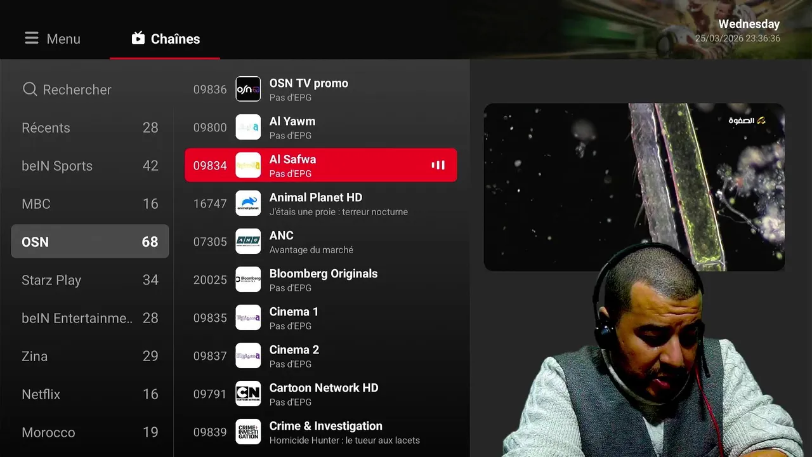Screen dimensions: 812x457
Task: Open the hamburger Menu icon
Action: [x=32, y=39]
